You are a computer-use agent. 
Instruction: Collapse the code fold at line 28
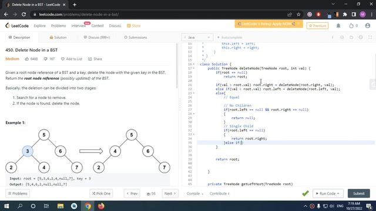tap(194, 114)
